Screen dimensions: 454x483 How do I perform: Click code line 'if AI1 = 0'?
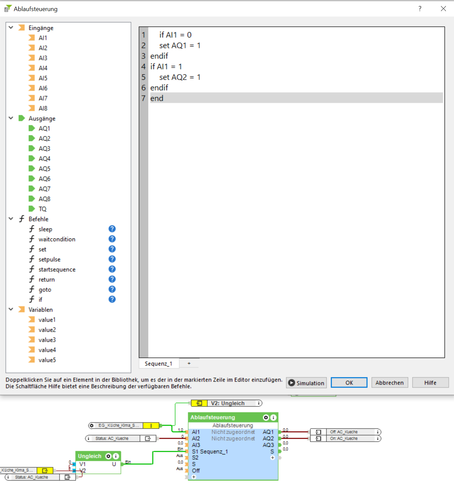point(175,35)
